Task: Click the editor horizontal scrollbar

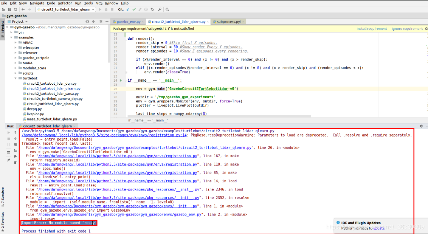Action: click(219, 116)
